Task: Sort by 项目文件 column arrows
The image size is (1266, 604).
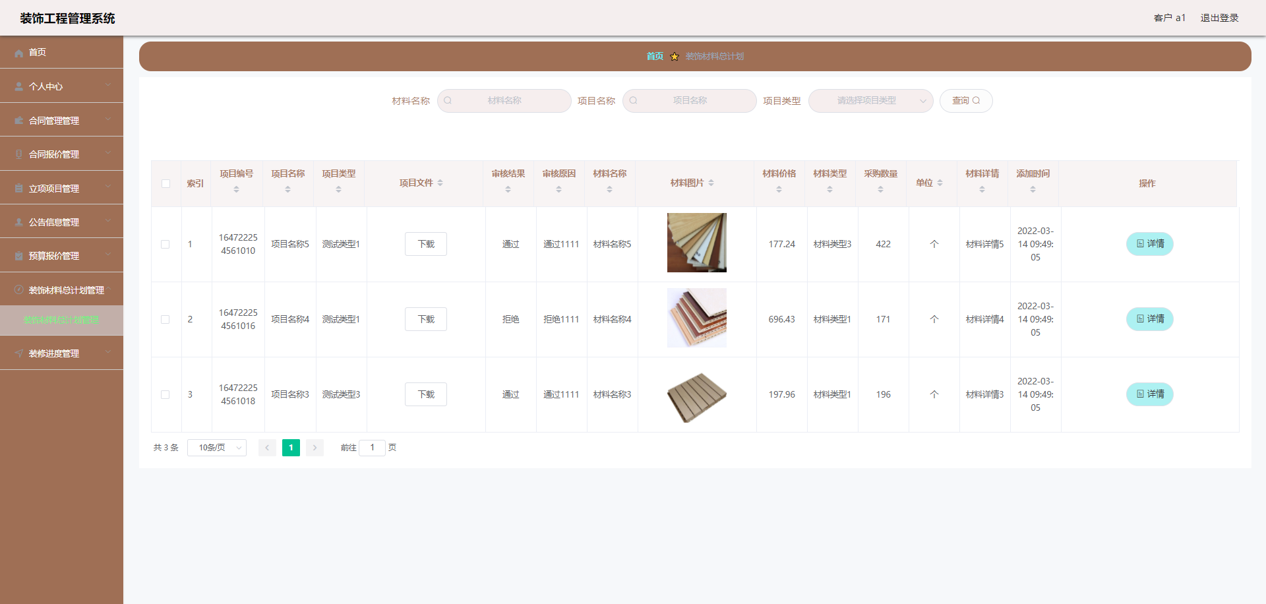Action: pos(440,183)
